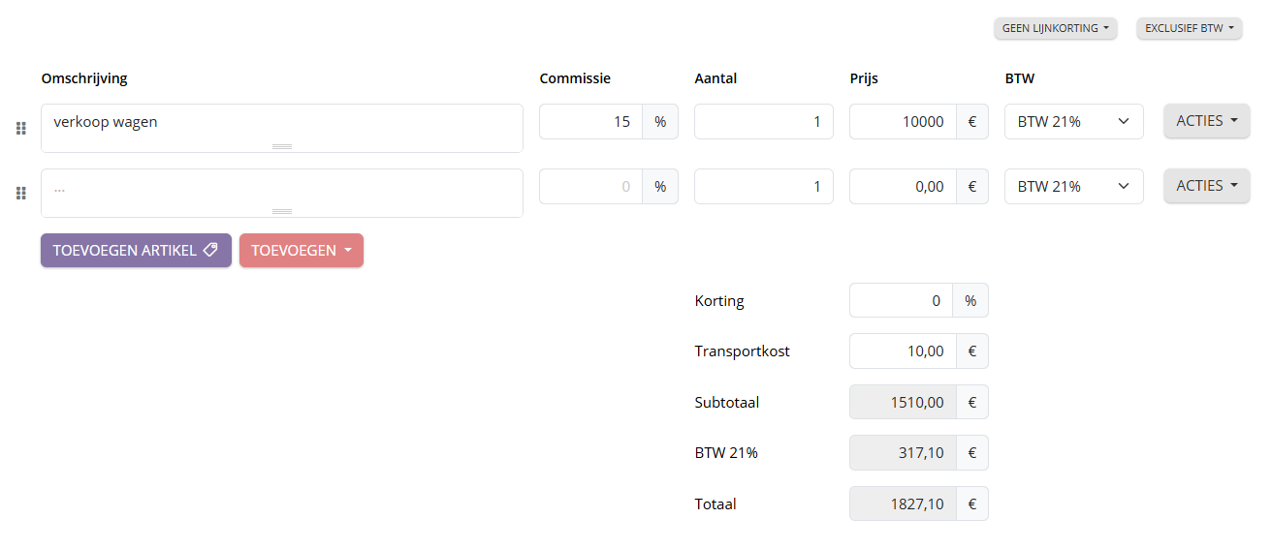This screenshot has height=549, width=1272.
Task: Open the red Toevoegen dropdown button
Action: click(x=301, y=250)
